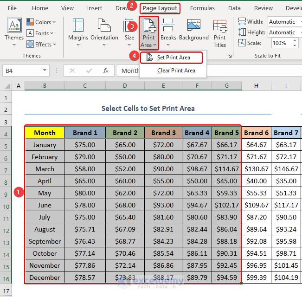
Task: Open Height Automatic combo box
Action: [285, 32]
